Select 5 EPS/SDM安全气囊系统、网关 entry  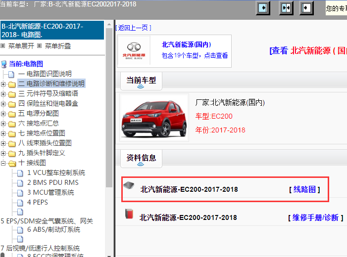tap(47, 221)
